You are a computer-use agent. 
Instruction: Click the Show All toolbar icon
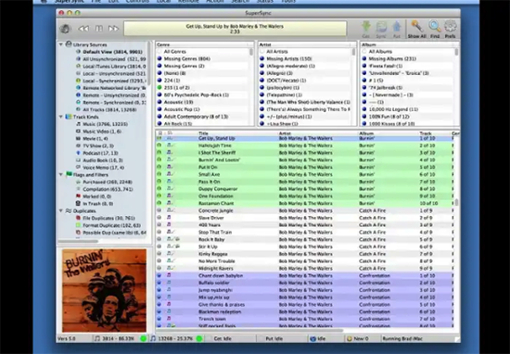tap(416, 26)
